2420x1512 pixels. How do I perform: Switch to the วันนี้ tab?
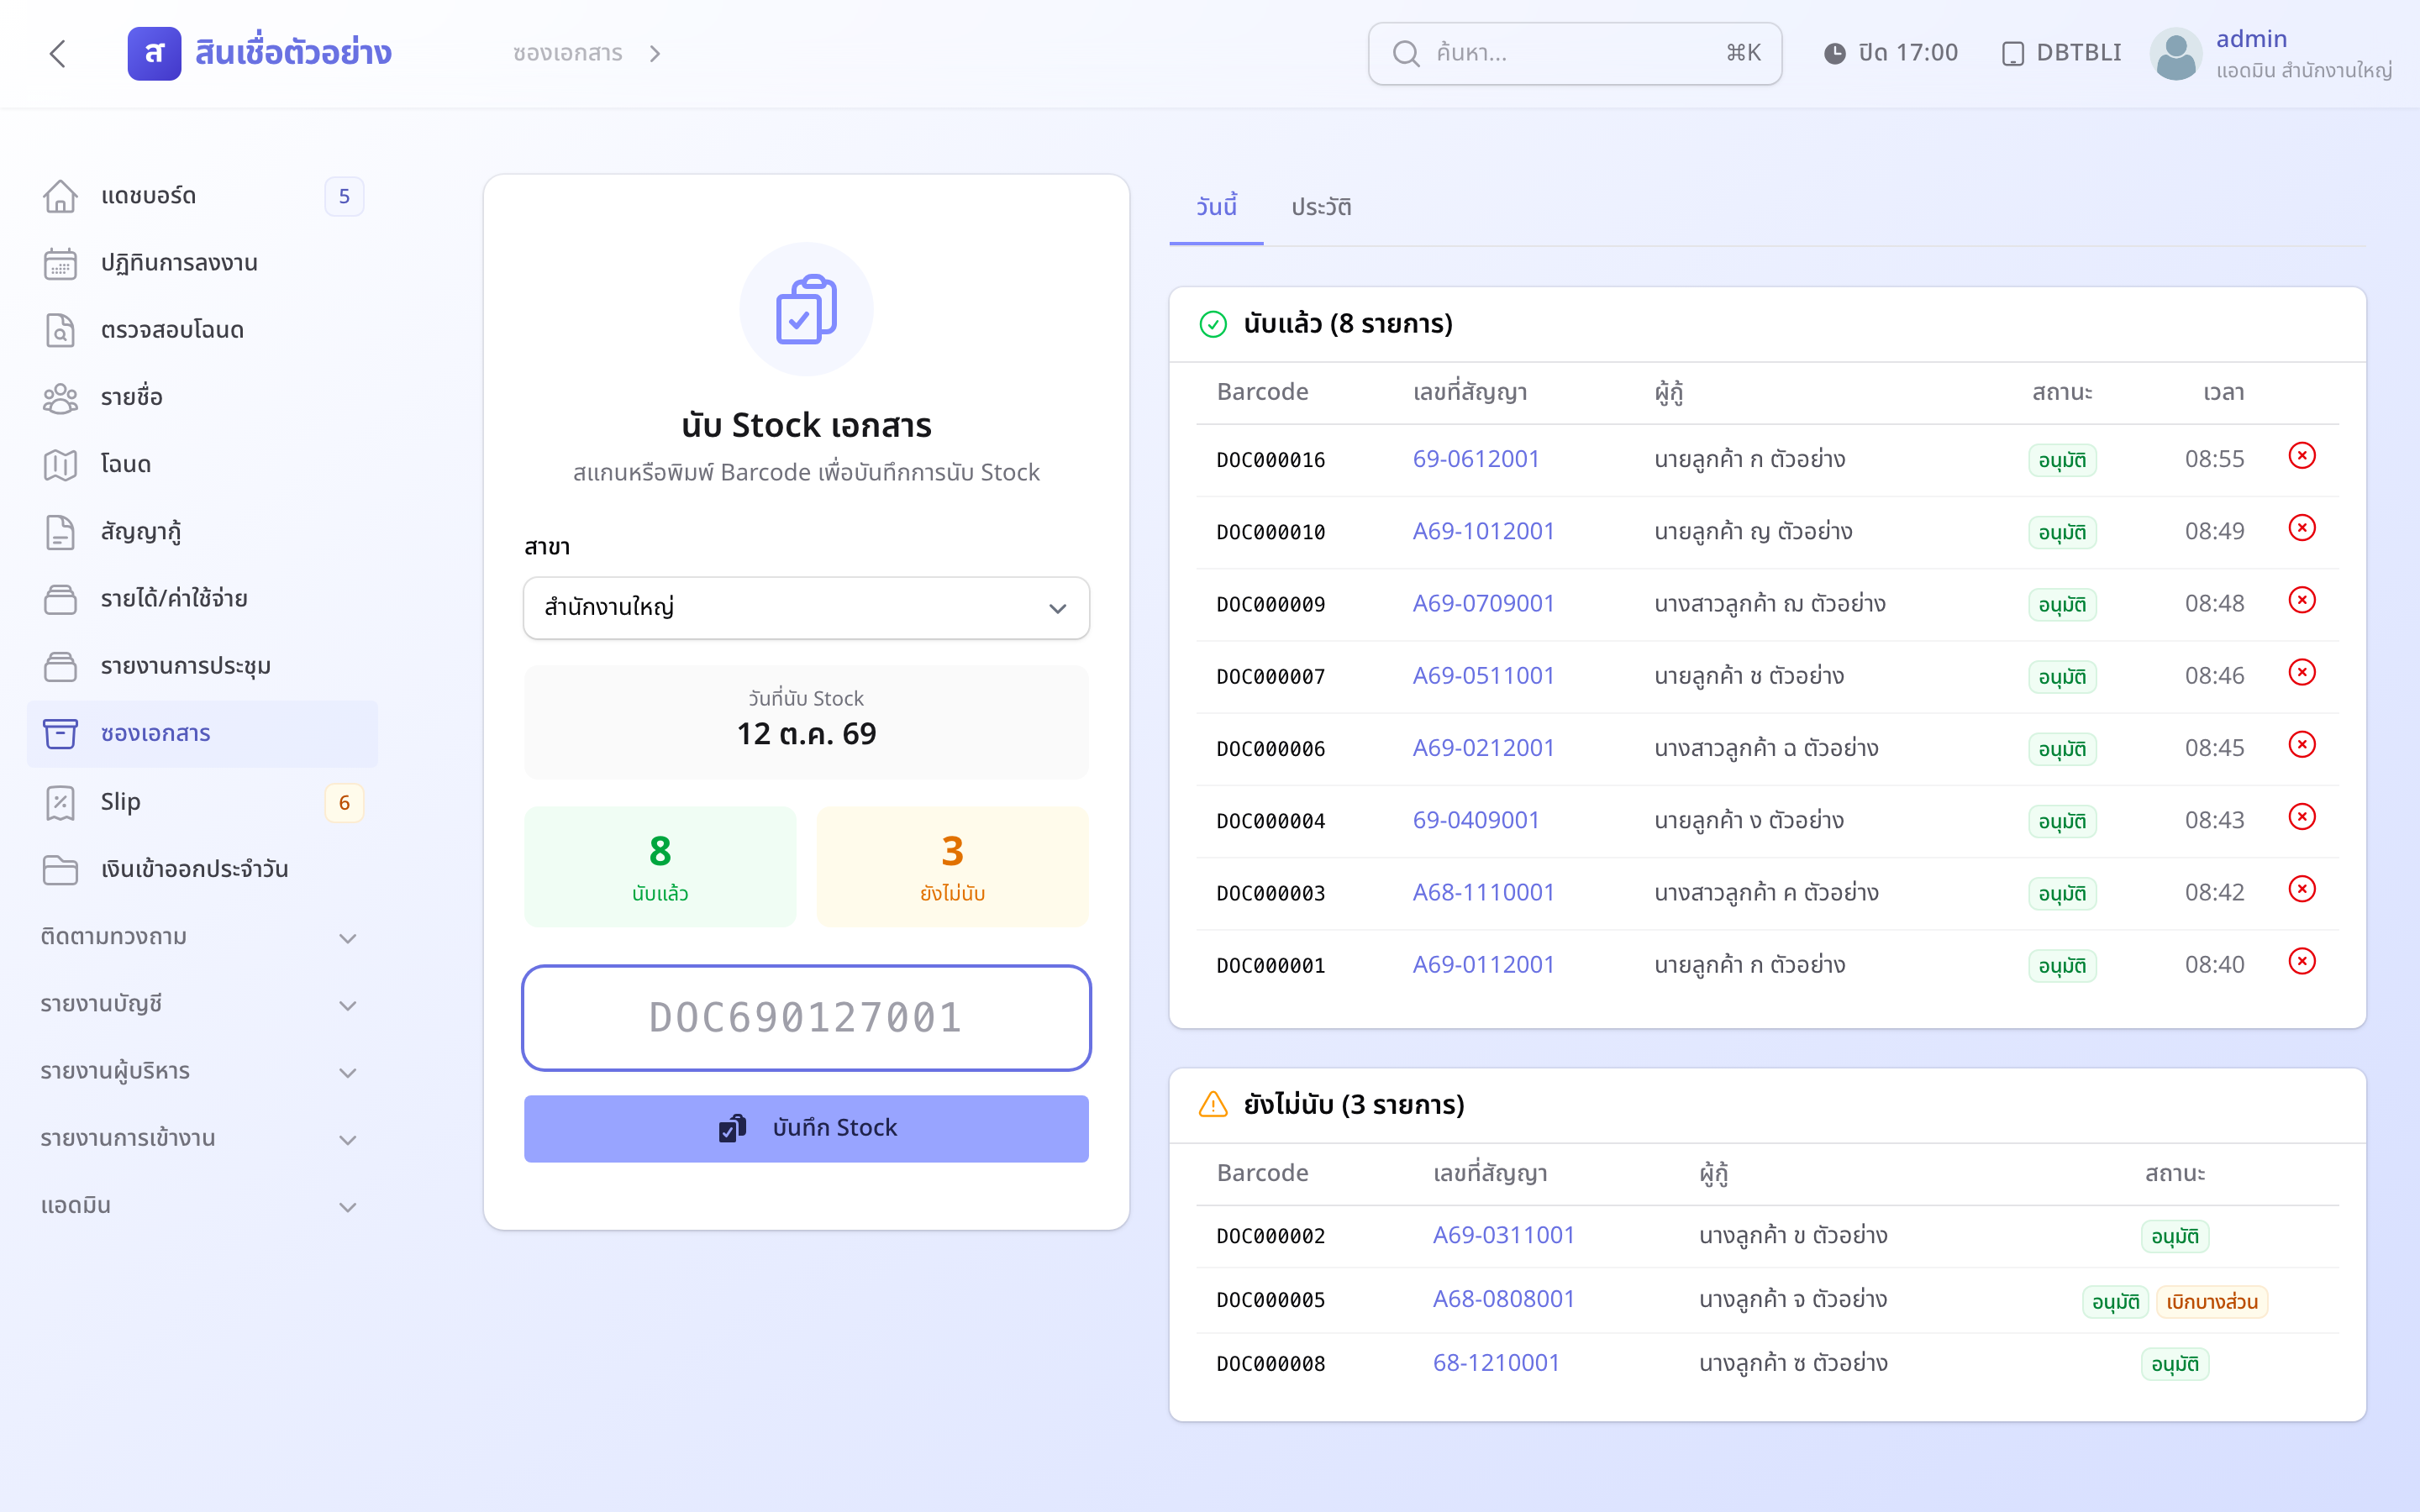[x=1216, y=207]
